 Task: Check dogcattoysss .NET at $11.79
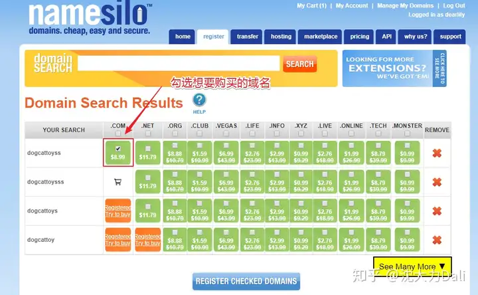pos(148,178)
